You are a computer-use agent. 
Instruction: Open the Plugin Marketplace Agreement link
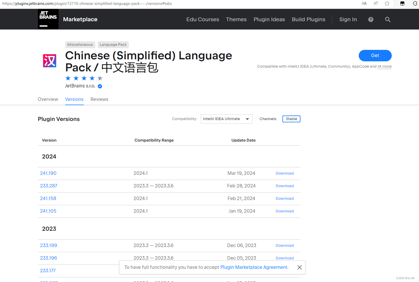(x=254, y=267)
